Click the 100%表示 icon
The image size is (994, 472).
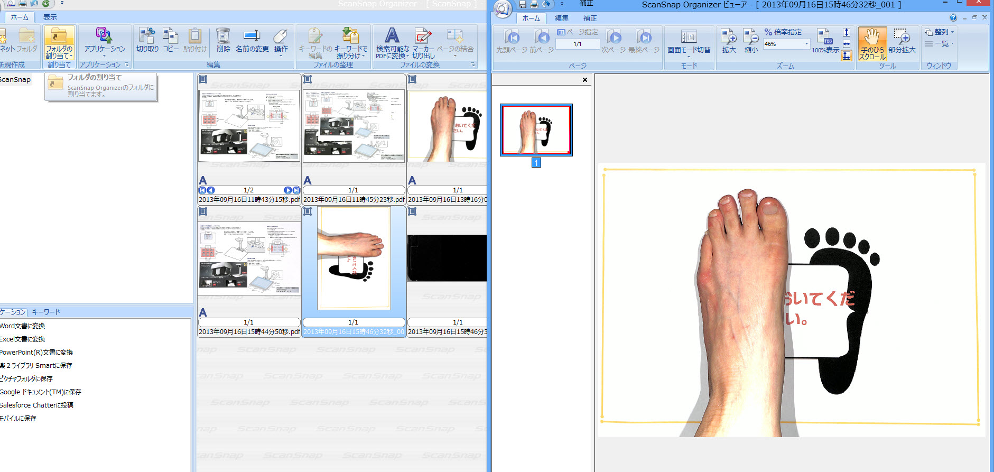coord(825,41)
